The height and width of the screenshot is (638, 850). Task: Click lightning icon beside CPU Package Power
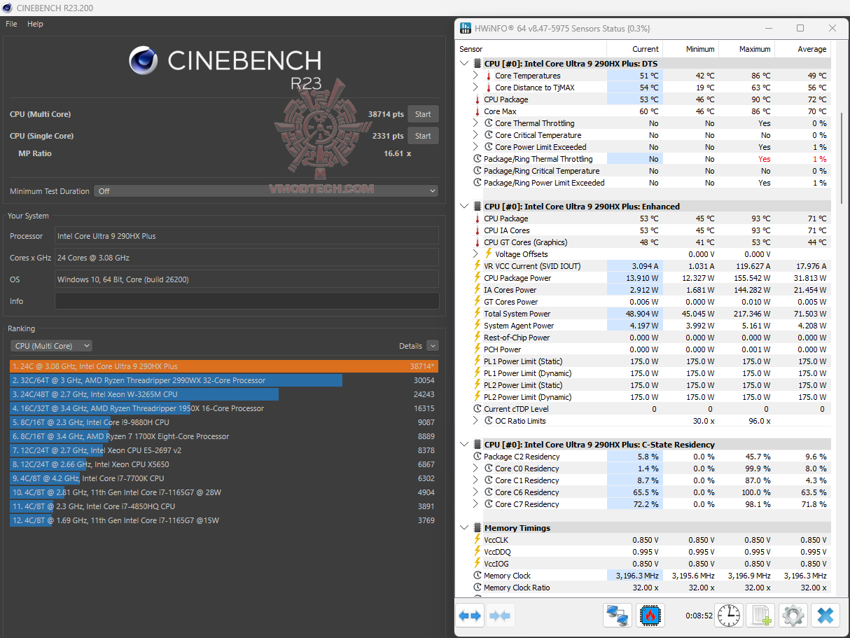tap(478, 278)
